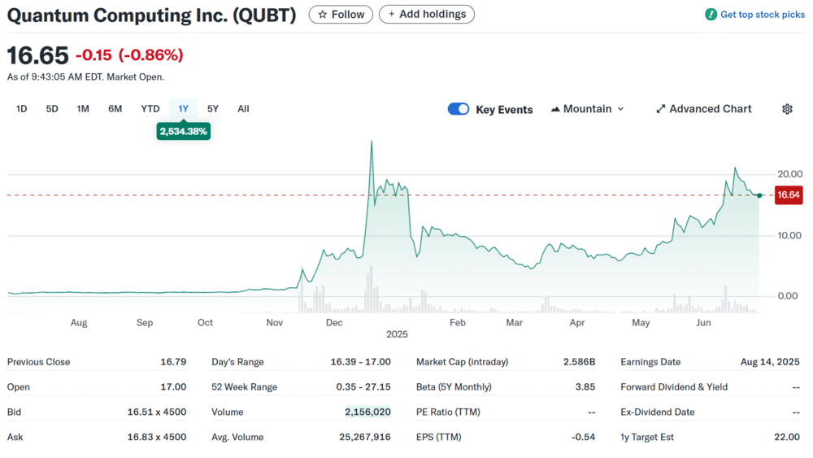
Task: Open the Advanced Chart link
Action: pos(703,109)
